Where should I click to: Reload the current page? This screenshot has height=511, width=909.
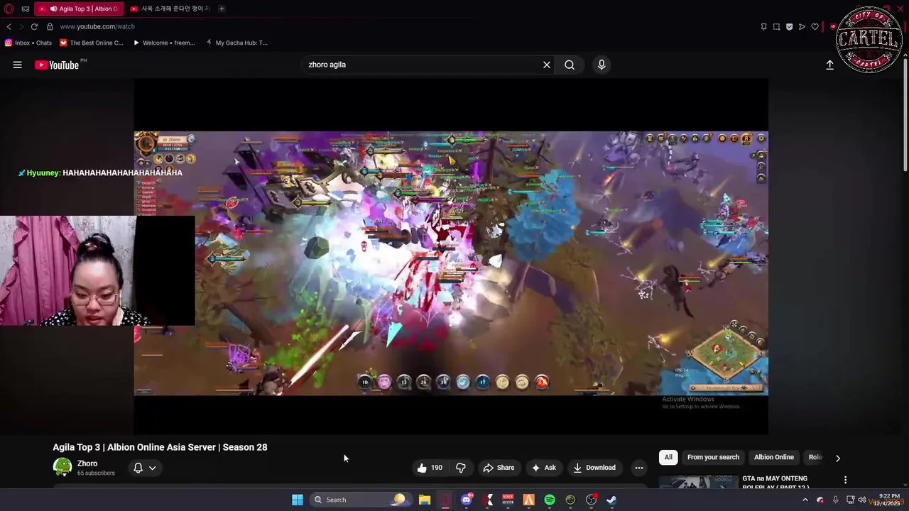[34, 26]
